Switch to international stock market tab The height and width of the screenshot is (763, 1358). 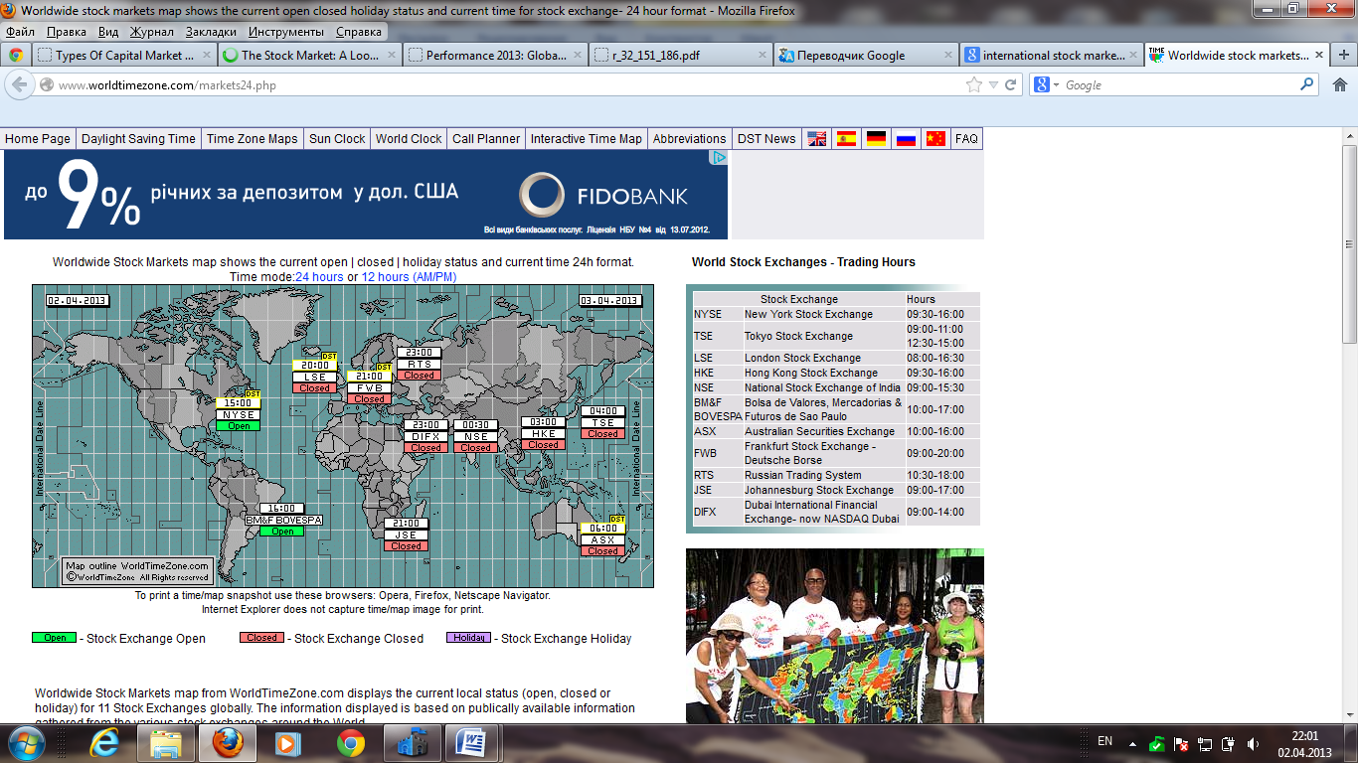(1052, 56)
